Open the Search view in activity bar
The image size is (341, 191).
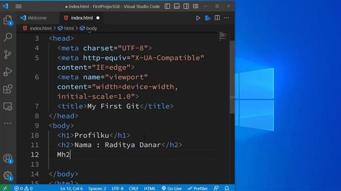click(8, 37)
